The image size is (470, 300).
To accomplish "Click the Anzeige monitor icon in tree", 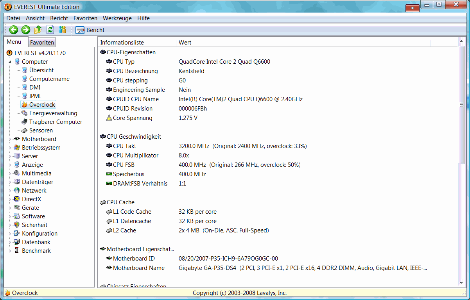I will coord(17,164).
